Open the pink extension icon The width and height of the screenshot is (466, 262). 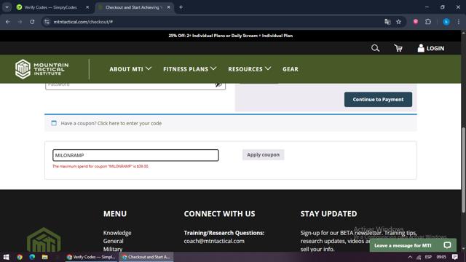(416, 22)
